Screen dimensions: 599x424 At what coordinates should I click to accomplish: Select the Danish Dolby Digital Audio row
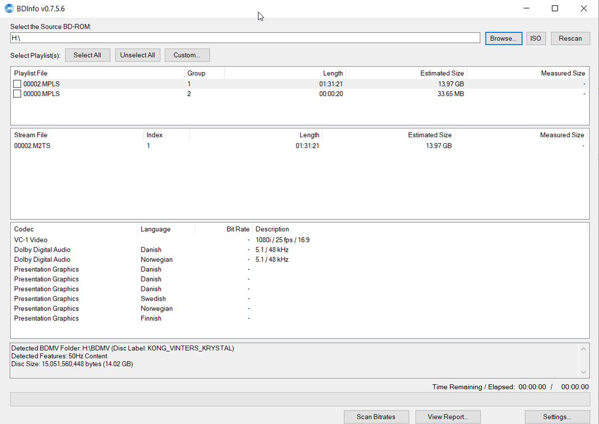tap(299, 250)
